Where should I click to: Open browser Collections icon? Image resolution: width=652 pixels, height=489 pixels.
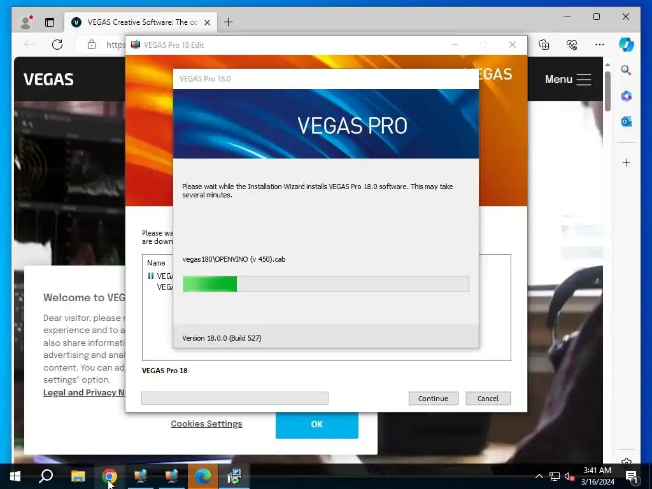pos(544,45)
